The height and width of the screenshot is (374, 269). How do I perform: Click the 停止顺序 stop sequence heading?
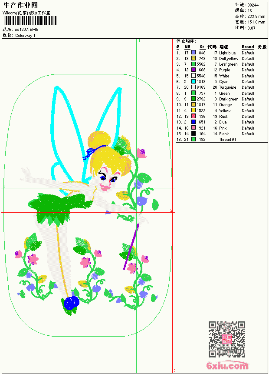coord(186,41)
